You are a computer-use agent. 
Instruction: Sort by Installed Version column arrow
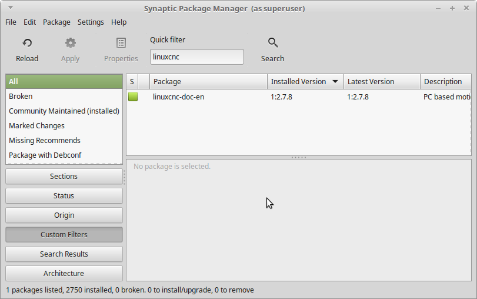(x=335, y=82)
